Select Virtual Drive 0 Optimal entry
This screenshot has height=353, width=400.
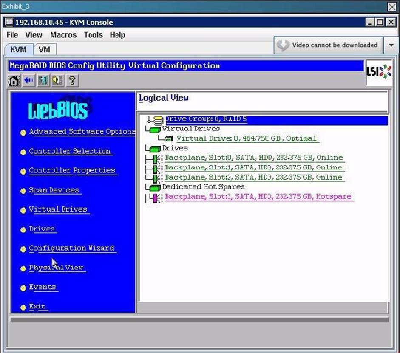(247, 138)
